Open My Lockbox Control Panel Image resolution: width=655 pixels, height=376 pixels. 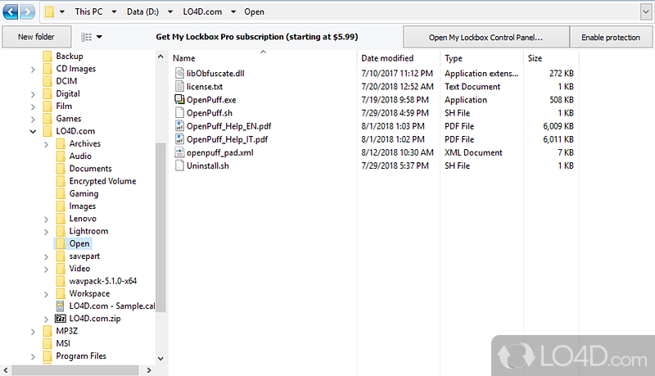tap(486, 38)
